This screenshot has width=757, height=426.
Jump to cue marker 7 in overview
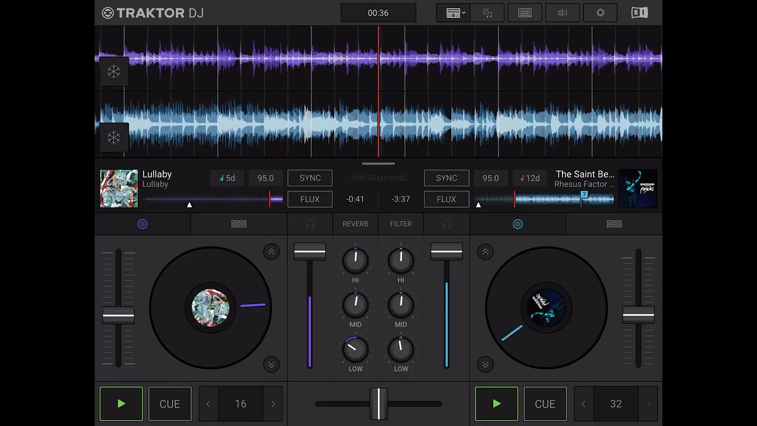[584, 195]
